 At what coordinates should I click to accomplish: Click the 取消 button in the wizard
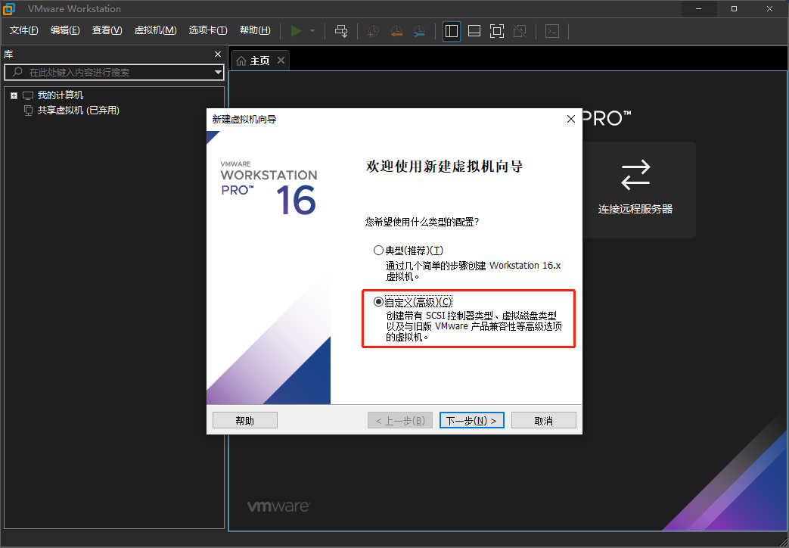pos(543,421)
